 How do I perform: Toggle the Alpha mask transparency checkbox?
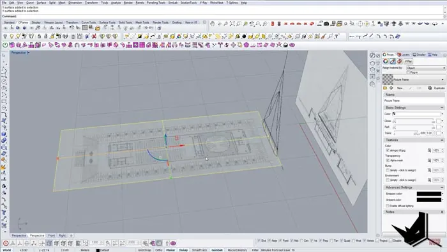388,161
